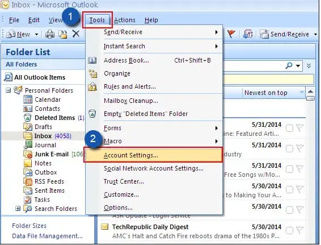The image size is (321, 245).
Task: Click the Outbox folder icon
Action: [28, 172]
